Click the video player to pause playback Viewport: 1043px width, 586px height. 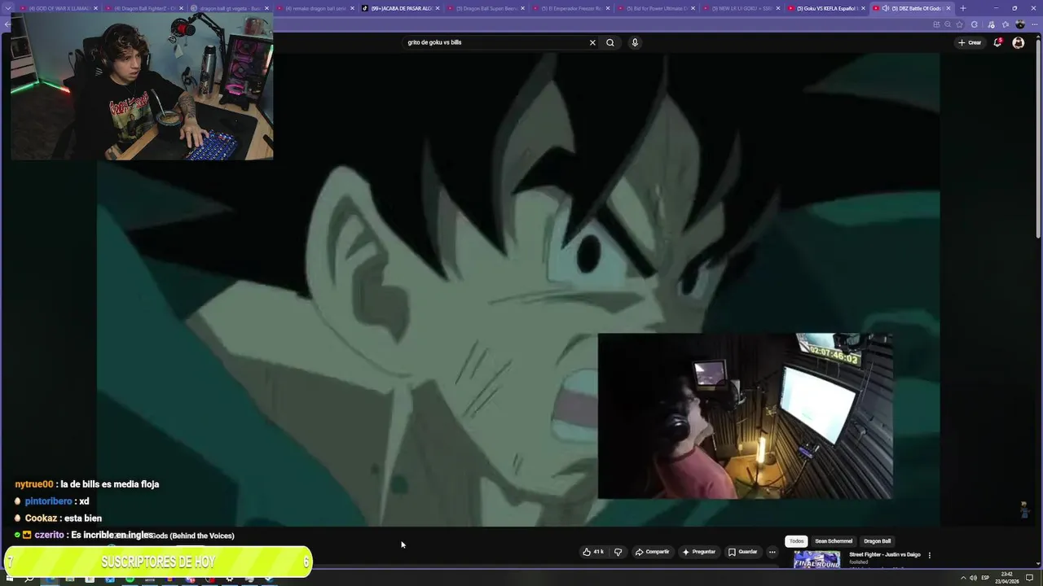[x=518, y=289]
